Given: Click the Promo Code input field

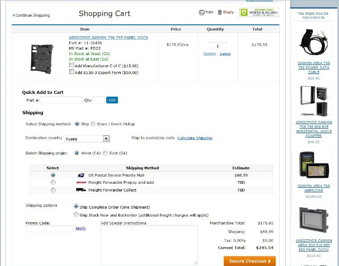Looking at the screenshot, I should tap(50, 229).
